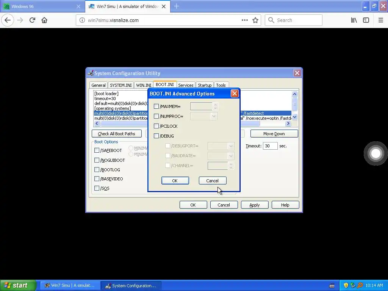This screenshot has height=291, width=388.
Task: Open the /NUMPROC= dropdown
Action: [214, 116]
